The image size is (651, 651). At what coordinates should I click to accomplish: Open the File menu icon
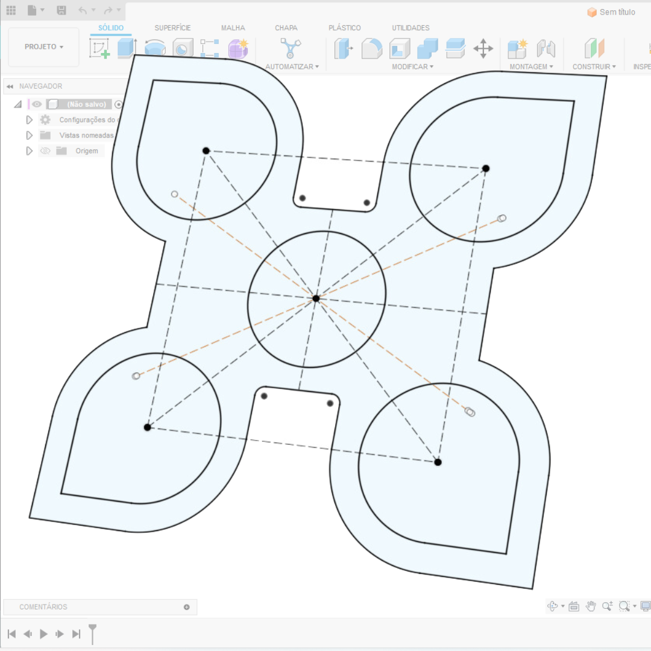(32, 10)
